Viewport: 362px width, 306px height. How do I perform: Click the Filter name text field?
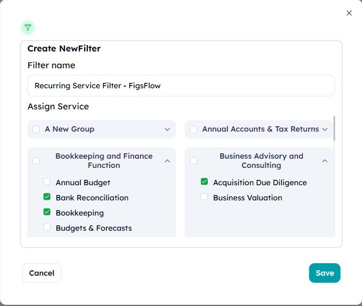click(x=181, y=86)
